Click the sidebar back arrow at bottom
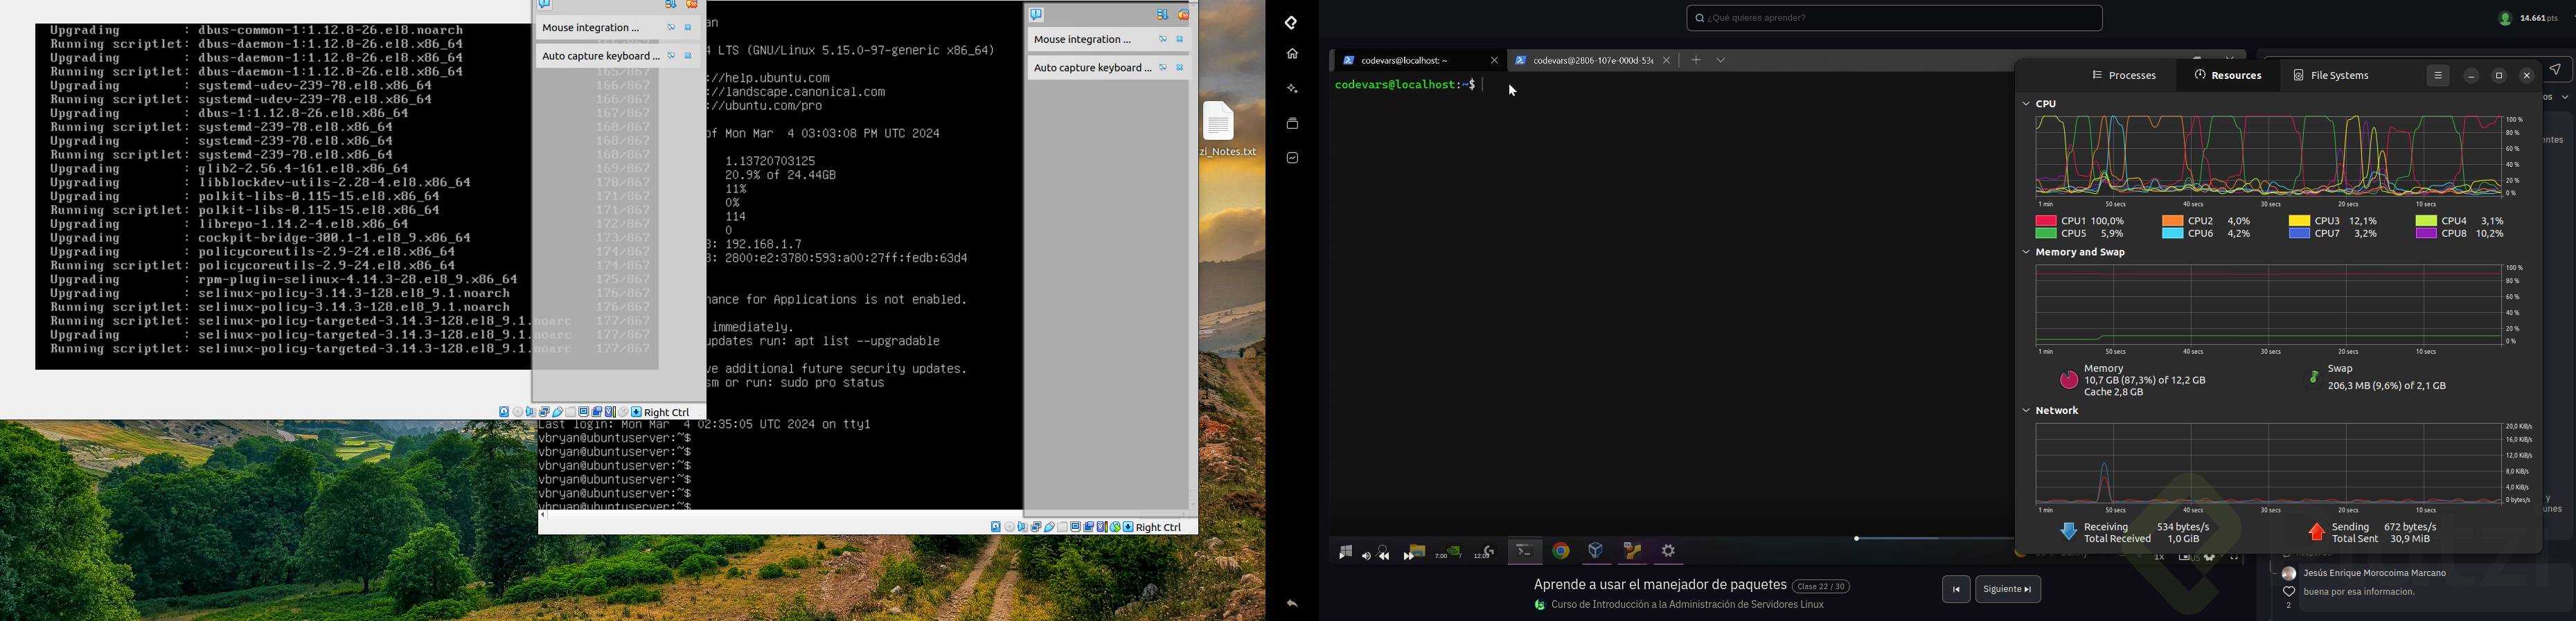 click(1292, 604)
